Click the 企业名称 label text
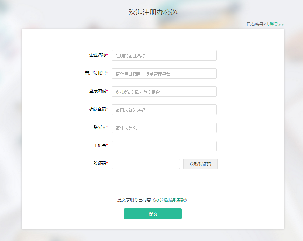Viewport: 303px width, 241px height. pos(98,55)
